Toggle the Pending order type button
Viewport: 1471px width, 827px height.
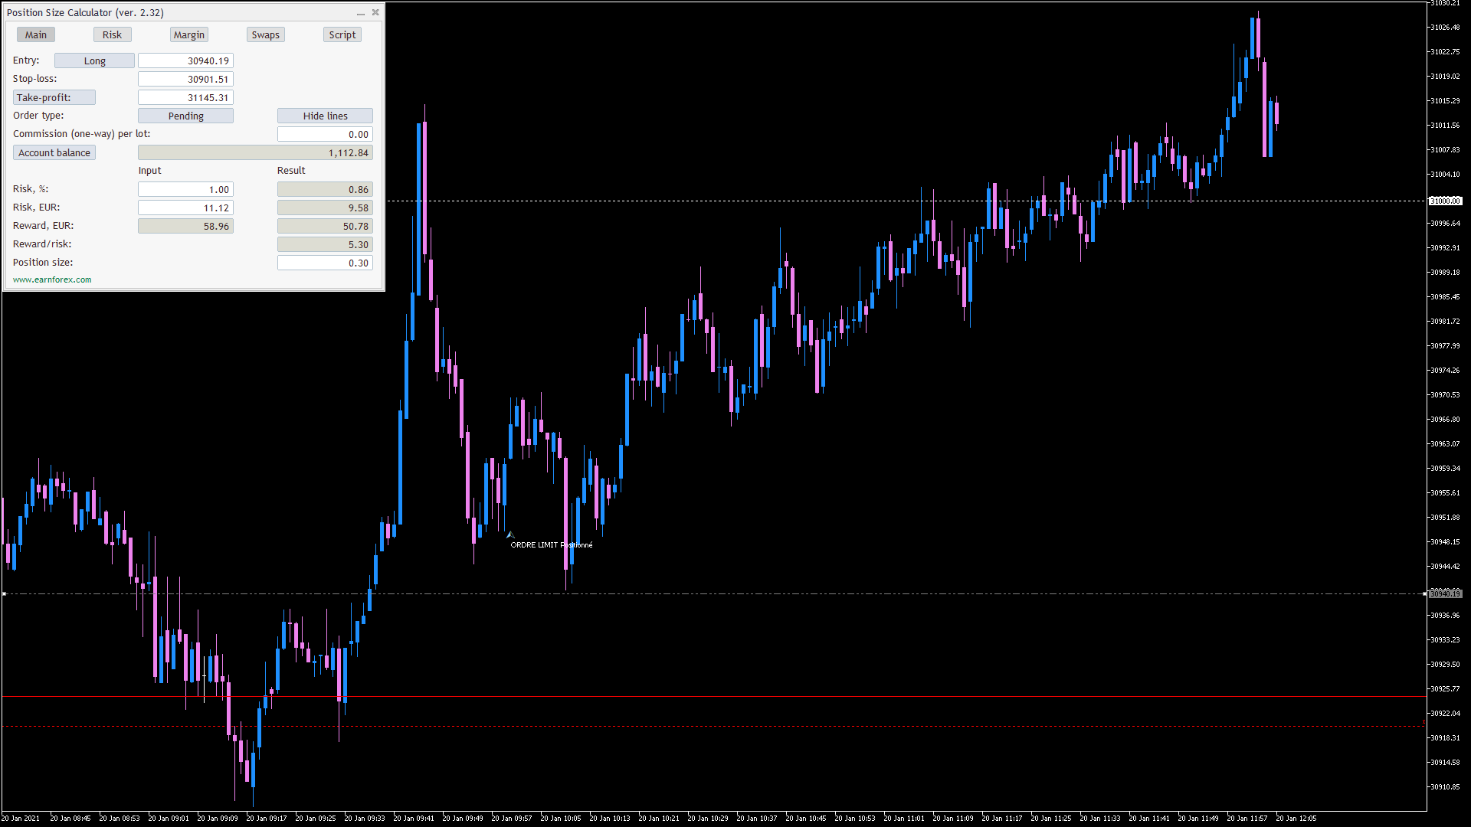tap(185, 116)
